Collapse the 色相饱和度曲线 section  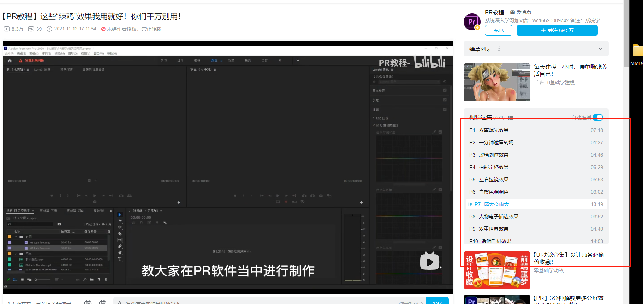pos(374,125)
